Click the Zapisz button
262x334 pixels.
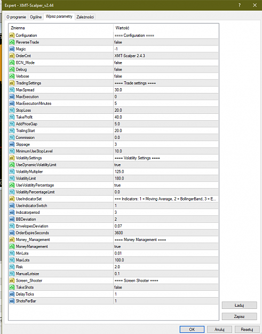pos(239,316)
